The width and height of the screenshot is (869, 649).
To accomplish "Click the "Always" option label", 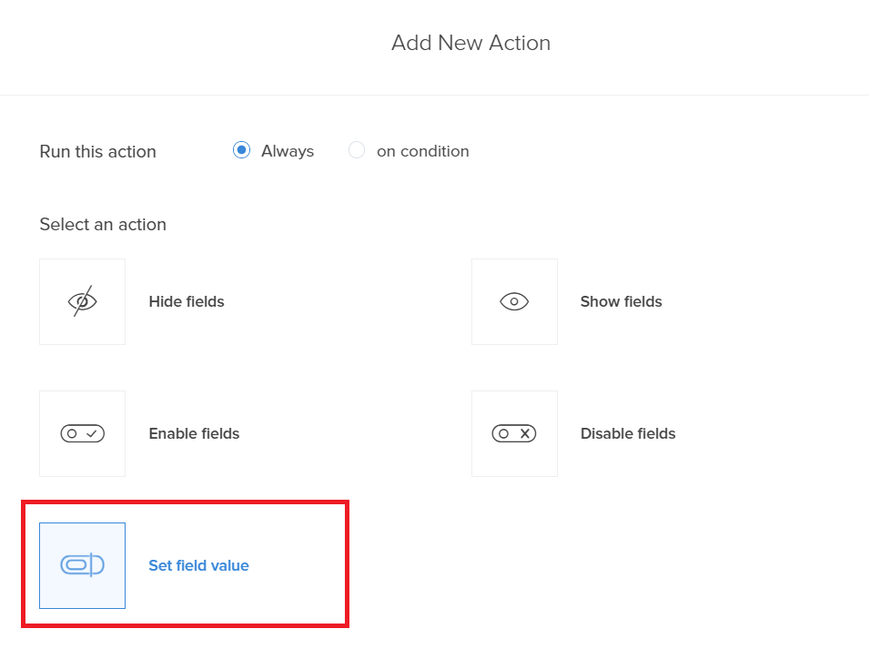I will point(288,151).
